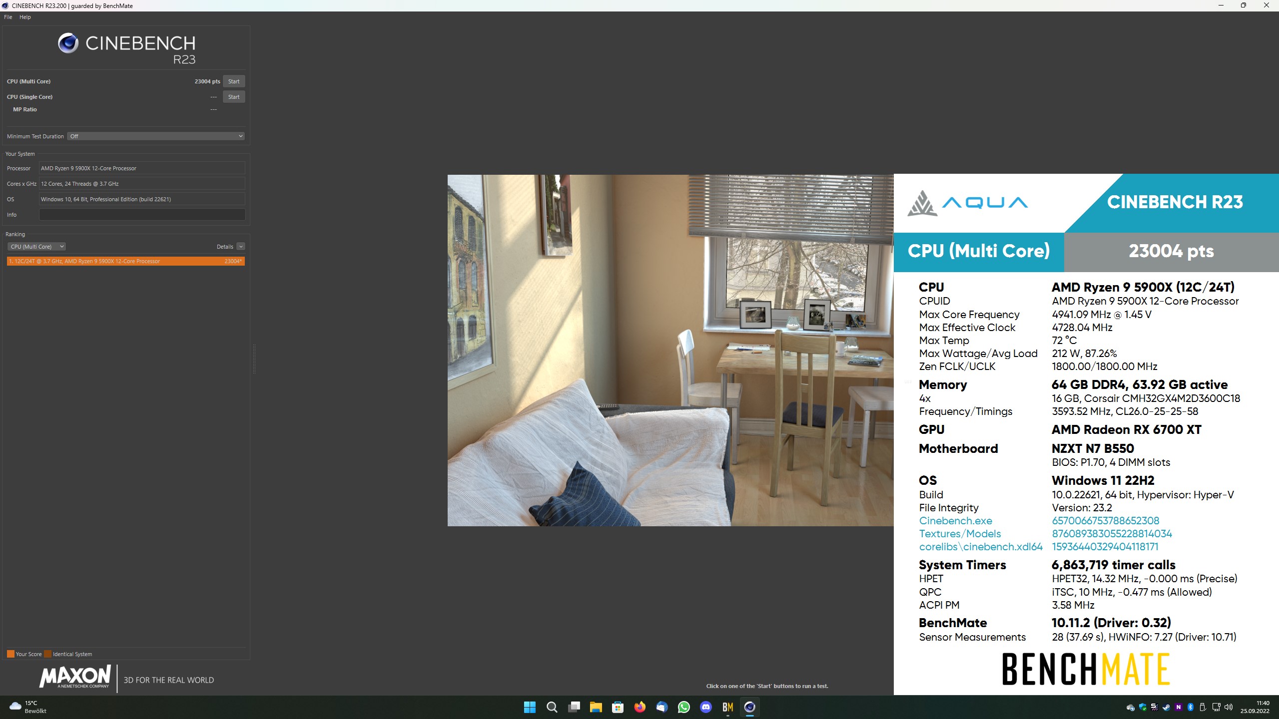
Task: Click the 23004 pts score in the BenchMate panel
Action: pyautogui.click(x=1171, y=251)
